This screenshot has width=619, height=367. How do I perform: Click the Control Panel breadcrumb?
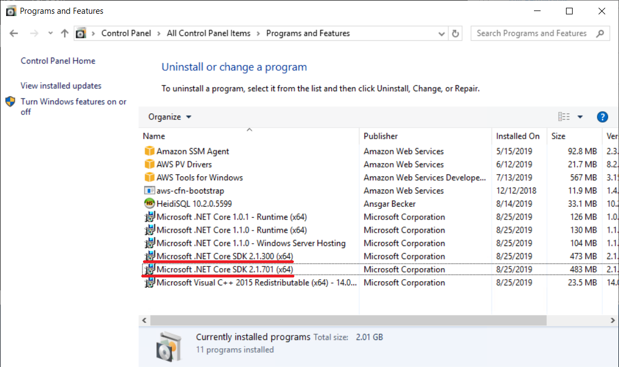coord(126,34)
